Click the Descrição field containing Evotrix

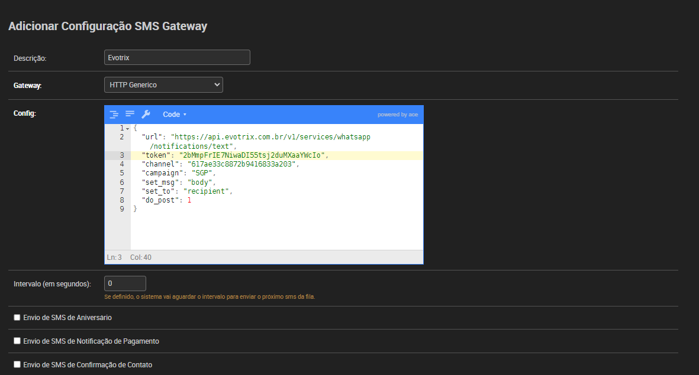(x=177, y=57)
